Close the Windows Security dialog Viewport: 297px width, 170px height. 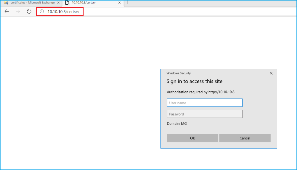(271, 73)
